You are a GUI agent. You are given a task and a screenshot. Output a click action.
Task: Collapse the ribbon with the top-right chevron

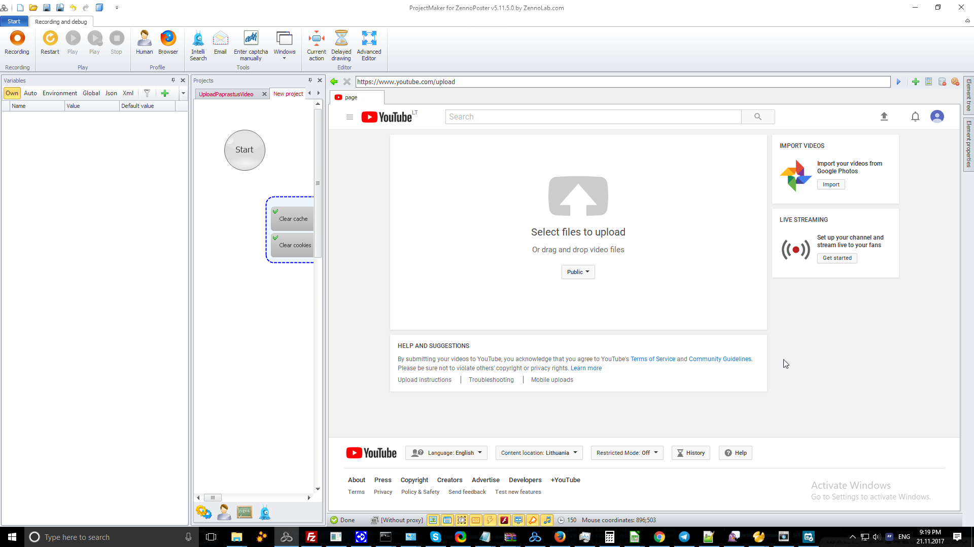point(967,21)
